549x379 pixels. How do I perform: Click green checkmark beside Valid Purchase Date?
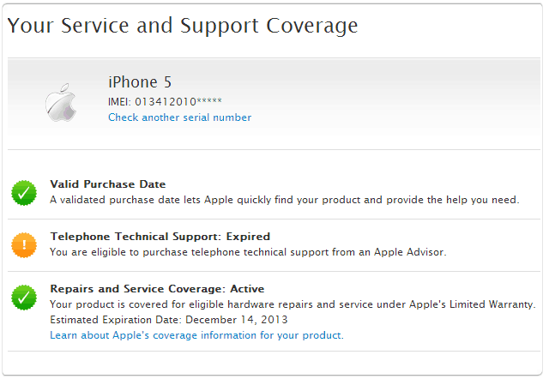click(x=24, y=193)
